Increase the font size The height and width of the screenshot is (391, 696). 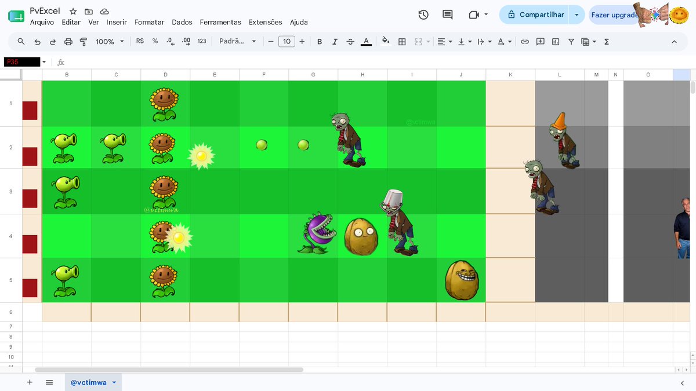point(302,42)
